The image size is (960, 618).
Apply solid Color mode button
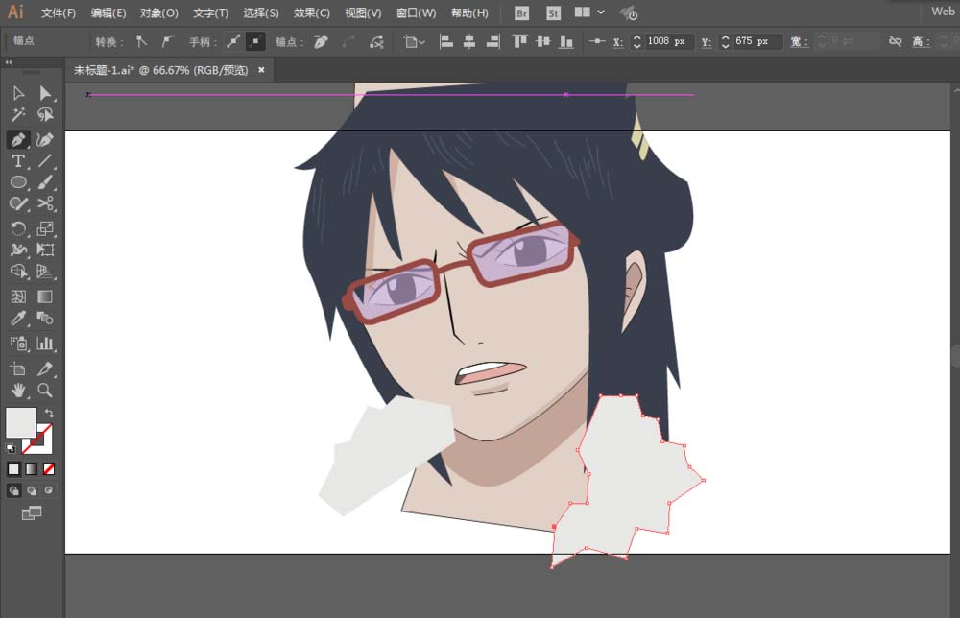(13, 469)
